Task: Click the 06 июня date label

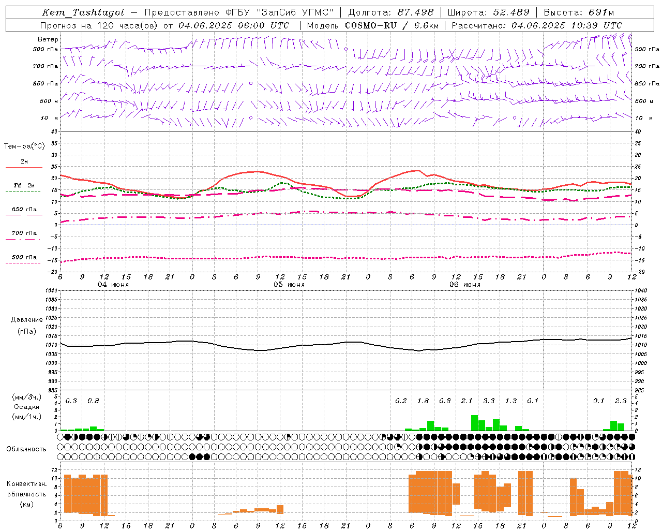Action: [x=465, y=285]
